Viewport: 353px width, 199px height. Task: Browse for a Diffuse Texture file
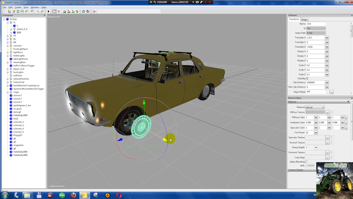click(327, 112)
